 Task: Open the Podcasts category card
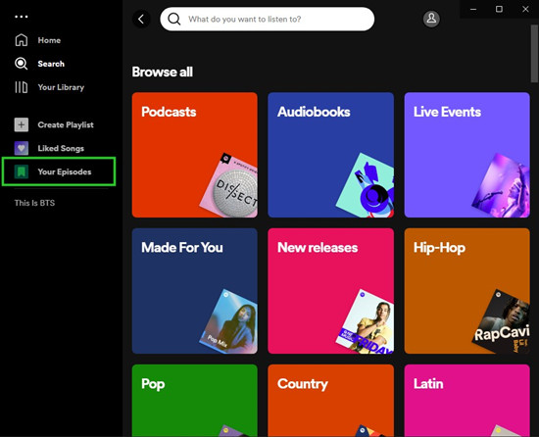(x=195, y=155)
